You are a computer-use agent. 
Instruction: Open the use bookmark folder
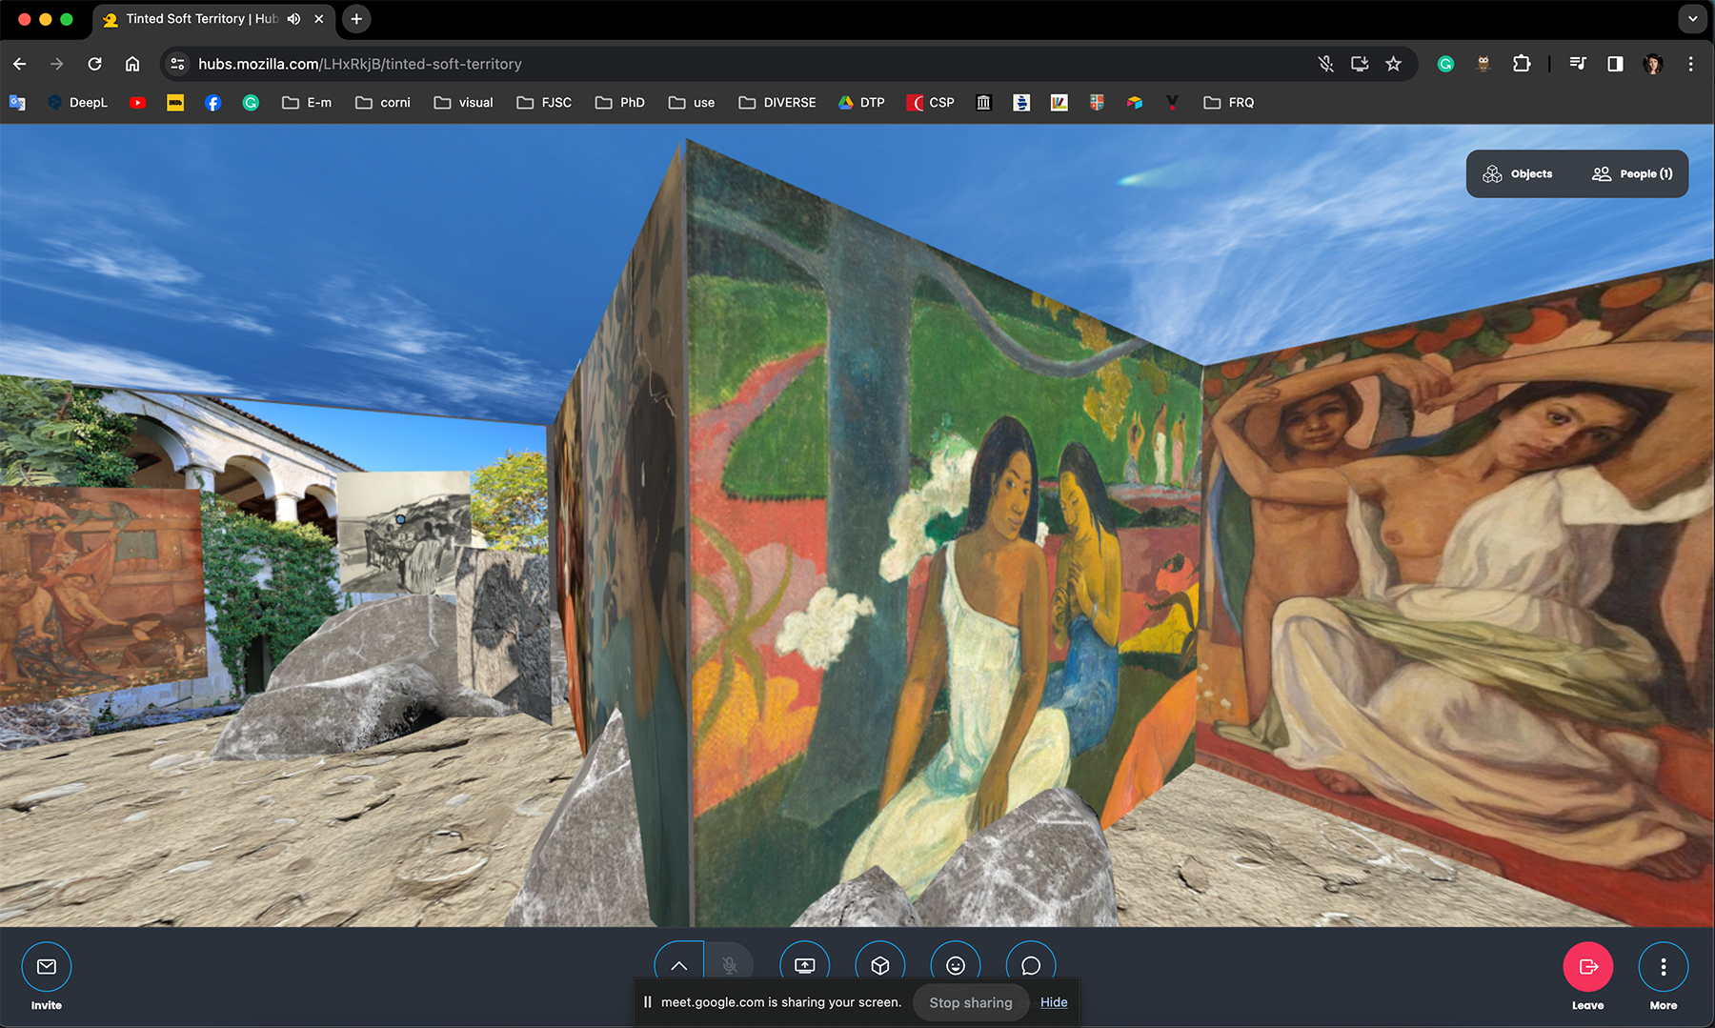click(x=693, y=103)
